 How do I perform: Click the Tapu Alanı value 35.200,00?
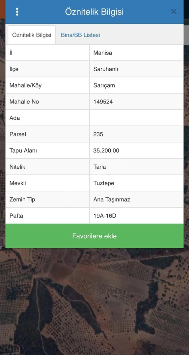point(106,151)
